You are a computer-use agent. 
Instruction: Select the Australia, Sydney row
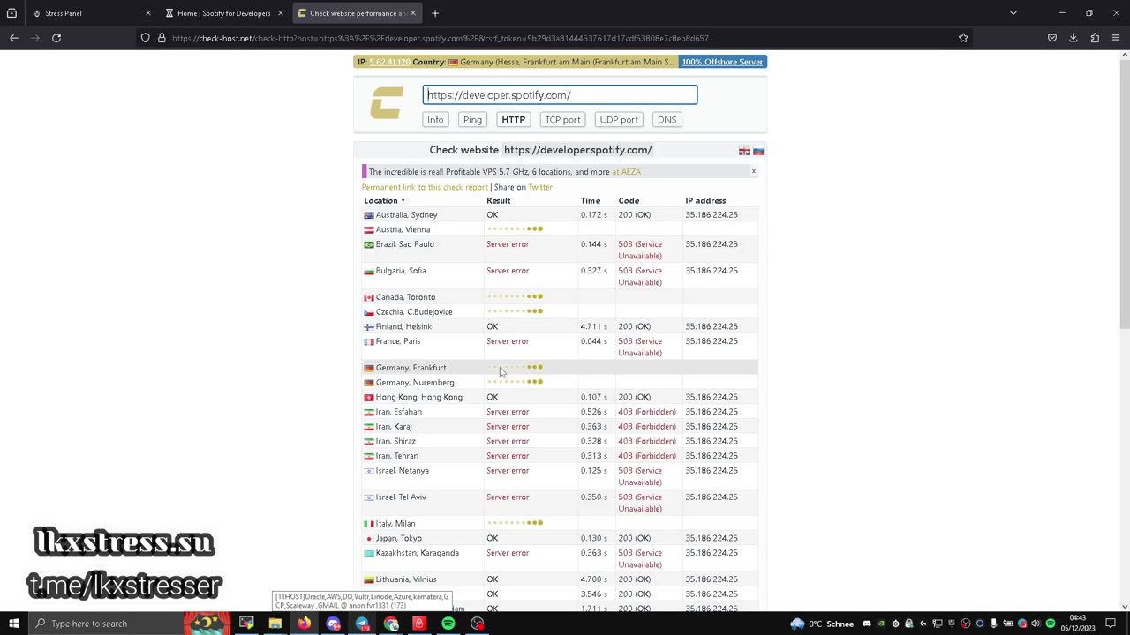click(x=560, y=215)
